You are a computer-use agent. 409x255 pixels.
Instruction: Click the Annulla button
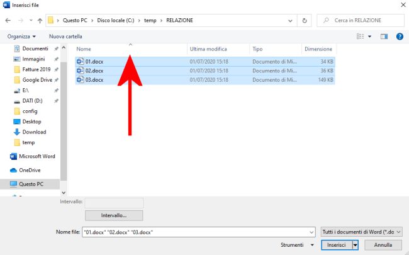tap(383, 245)
